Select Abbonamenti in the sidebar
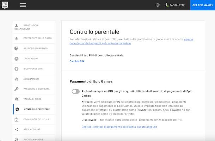 (34, 79)
